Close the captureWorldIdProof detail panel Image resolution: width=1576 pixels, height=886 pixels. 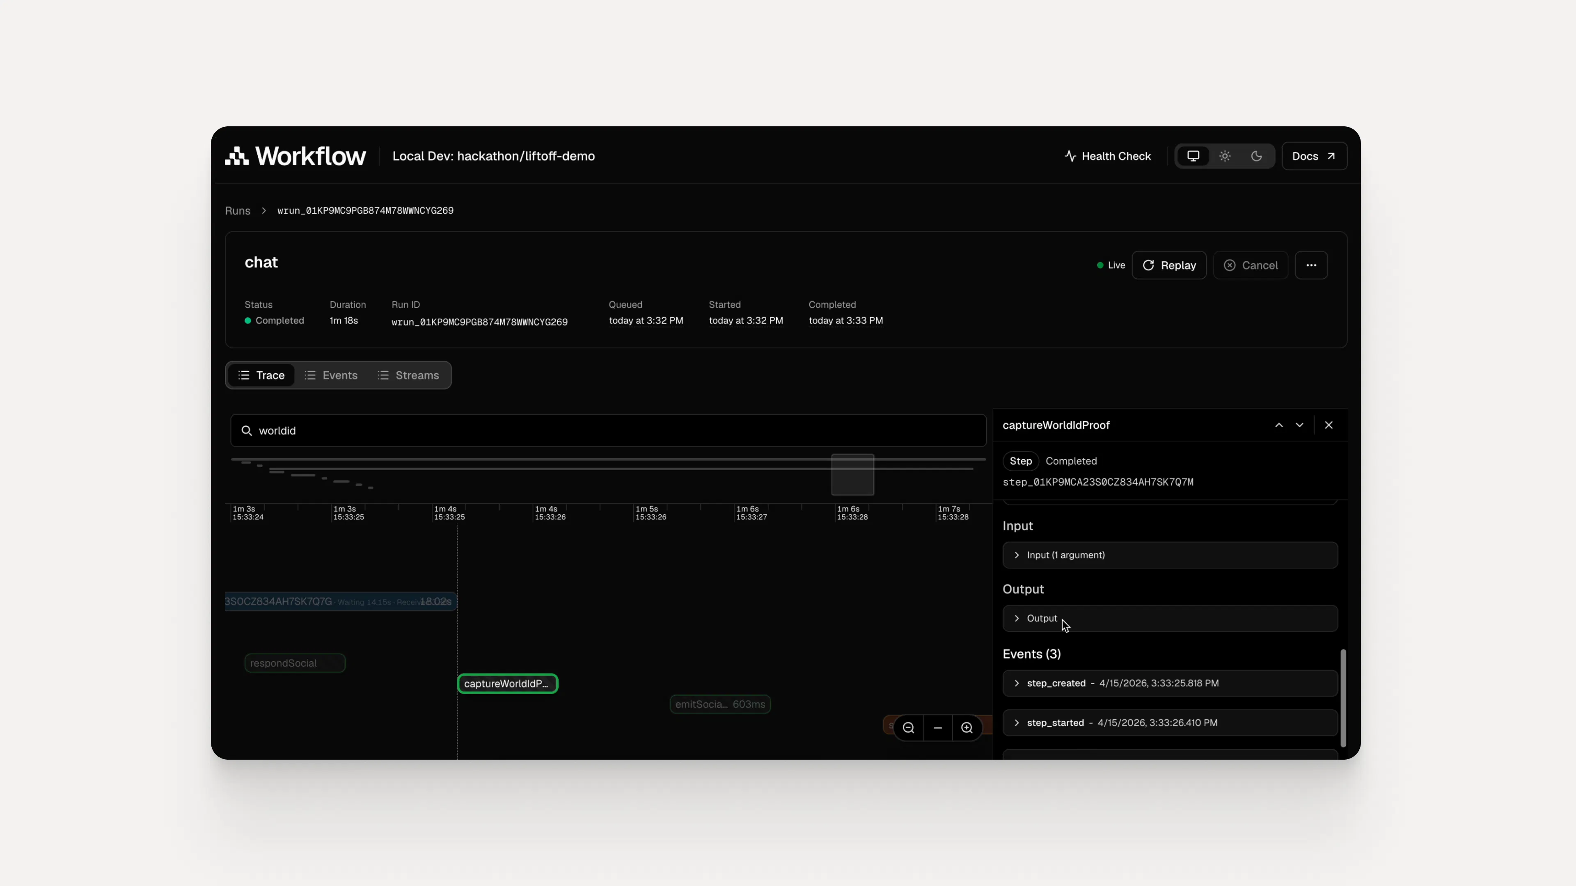tap(1328, 425)
